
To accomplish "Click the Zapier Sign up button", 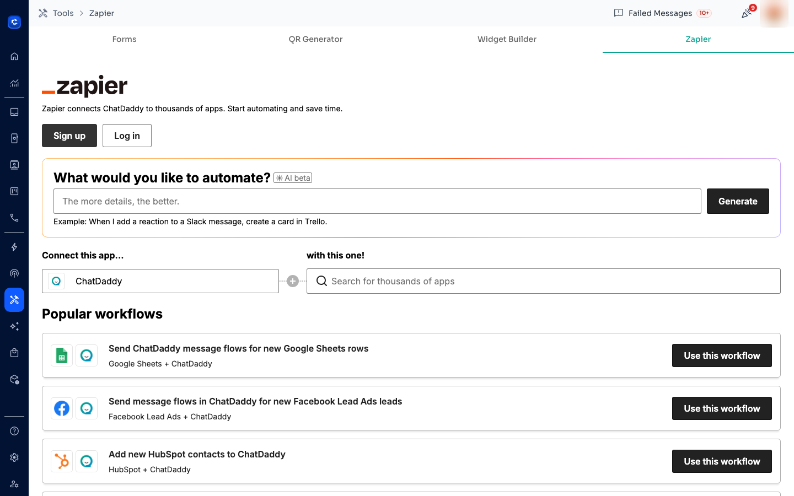I will pyautogui.click(x=69, y=136).
